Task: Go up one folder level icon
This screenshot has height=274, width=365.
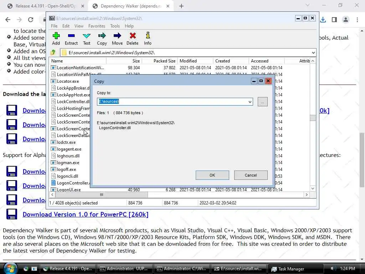Action: (x=53, y=52)
